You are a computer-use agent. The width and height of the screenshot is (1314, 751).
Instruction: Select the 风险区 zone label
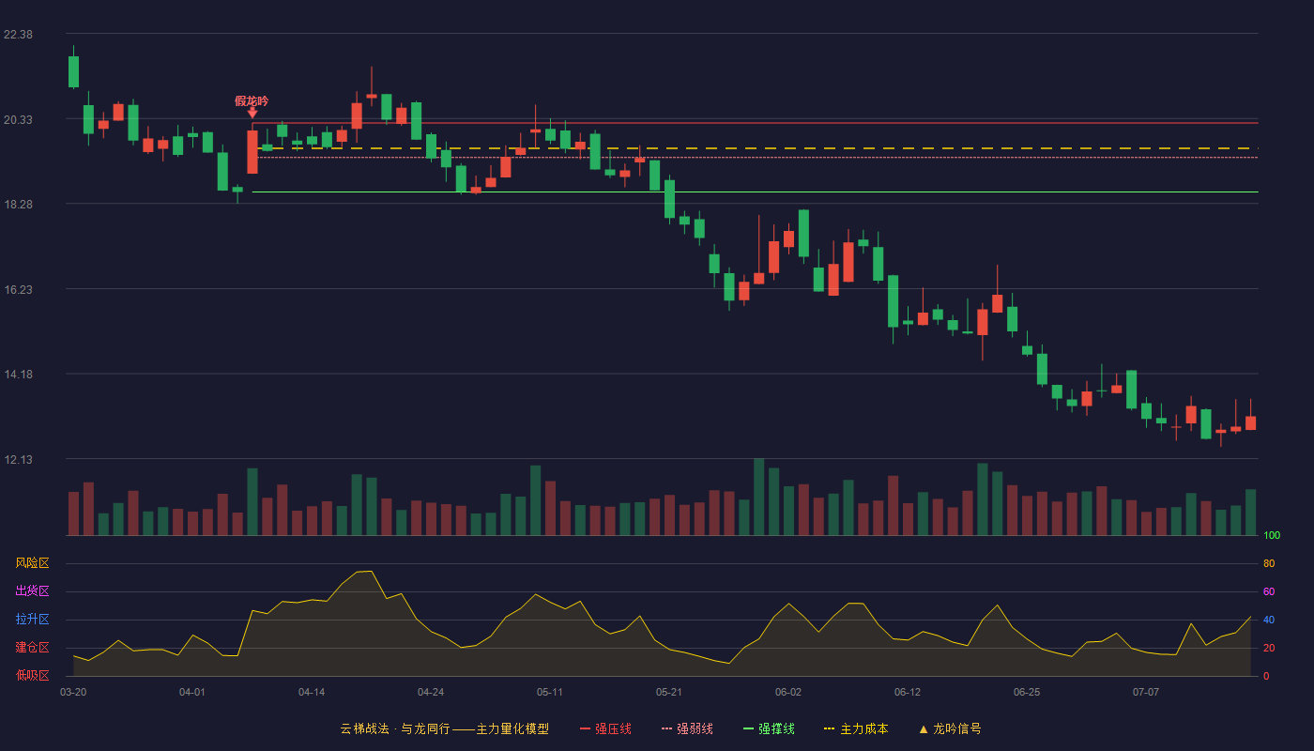click(32, 563)
